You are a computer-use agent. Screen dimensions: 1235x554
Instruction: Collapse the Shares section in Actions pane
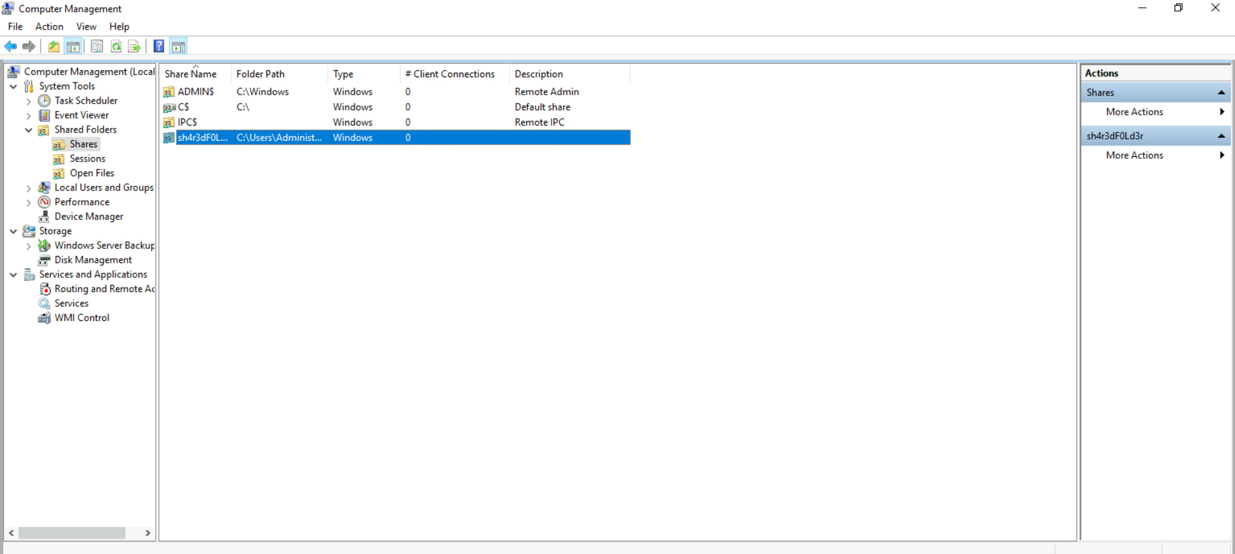(x=1221, y=93)
